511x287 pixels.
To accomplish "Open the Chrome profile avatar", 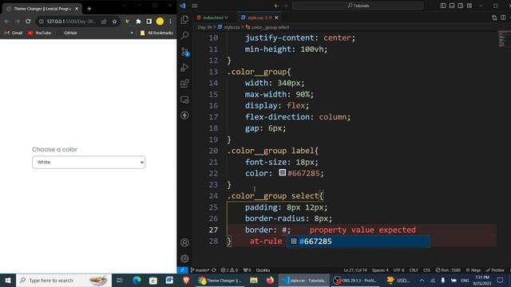I will pos(160,22).
